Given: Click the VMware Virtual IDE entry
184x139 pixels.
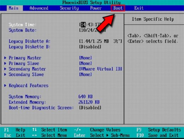Looking at the screenshot, I should (x=100, y=69).
